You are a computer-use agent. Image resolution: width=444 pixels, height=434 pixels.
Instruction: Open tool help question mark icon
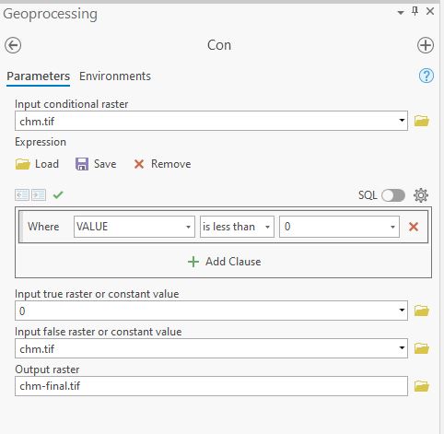[426, 76]
